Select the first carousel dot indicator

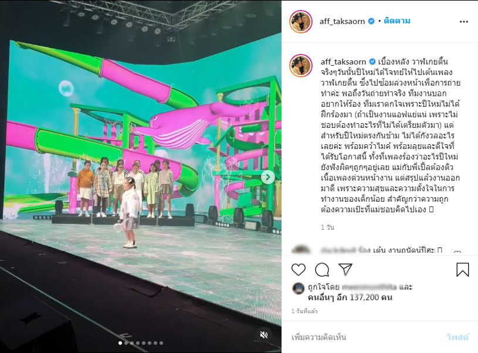pos(120,343)
